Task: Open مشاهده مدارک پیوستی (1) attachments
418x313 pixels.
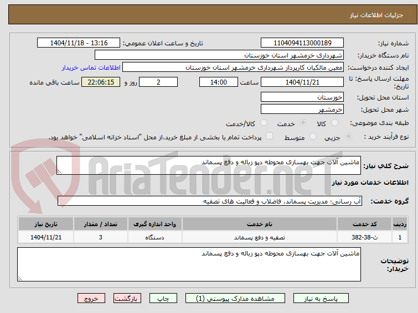Action: click(235, 299)
